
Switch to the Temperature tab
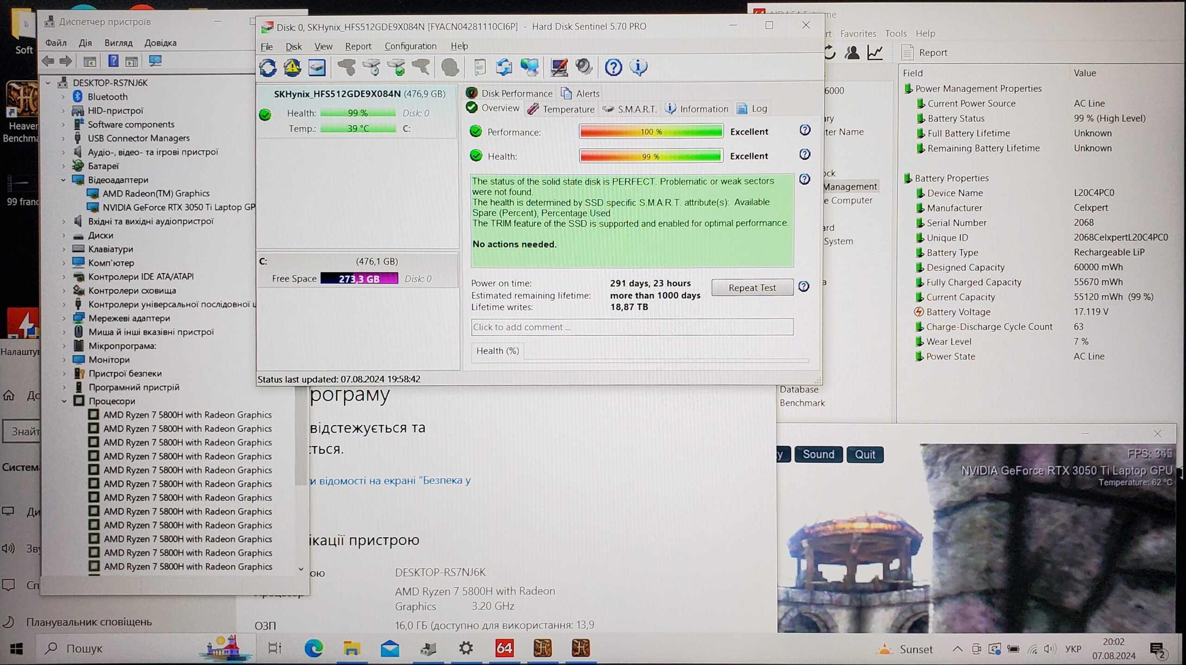pos(561,109)
